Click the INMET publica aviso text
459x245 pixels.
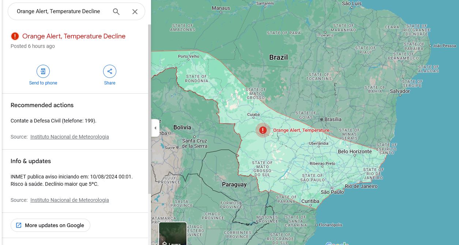pyautogui.click(x=72, y=180)
